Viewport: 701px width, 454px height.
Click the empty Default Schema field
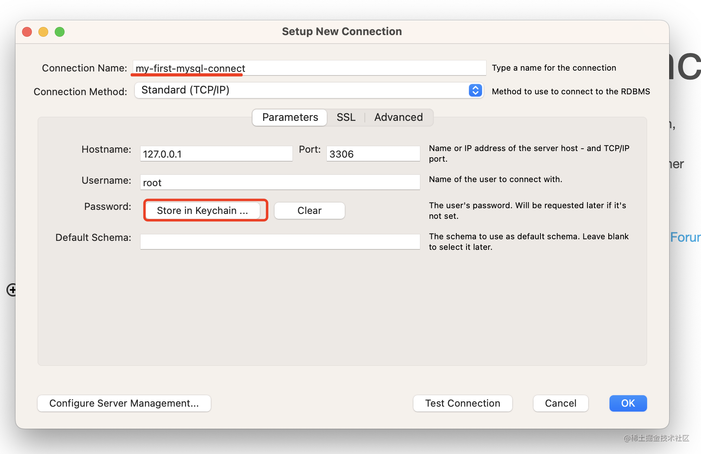(280, 242)
